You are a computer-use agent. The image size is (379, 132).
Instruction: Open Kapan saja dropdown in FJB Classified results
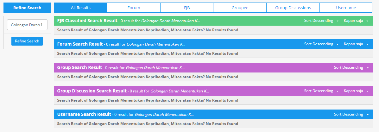[x=356, y=21]
